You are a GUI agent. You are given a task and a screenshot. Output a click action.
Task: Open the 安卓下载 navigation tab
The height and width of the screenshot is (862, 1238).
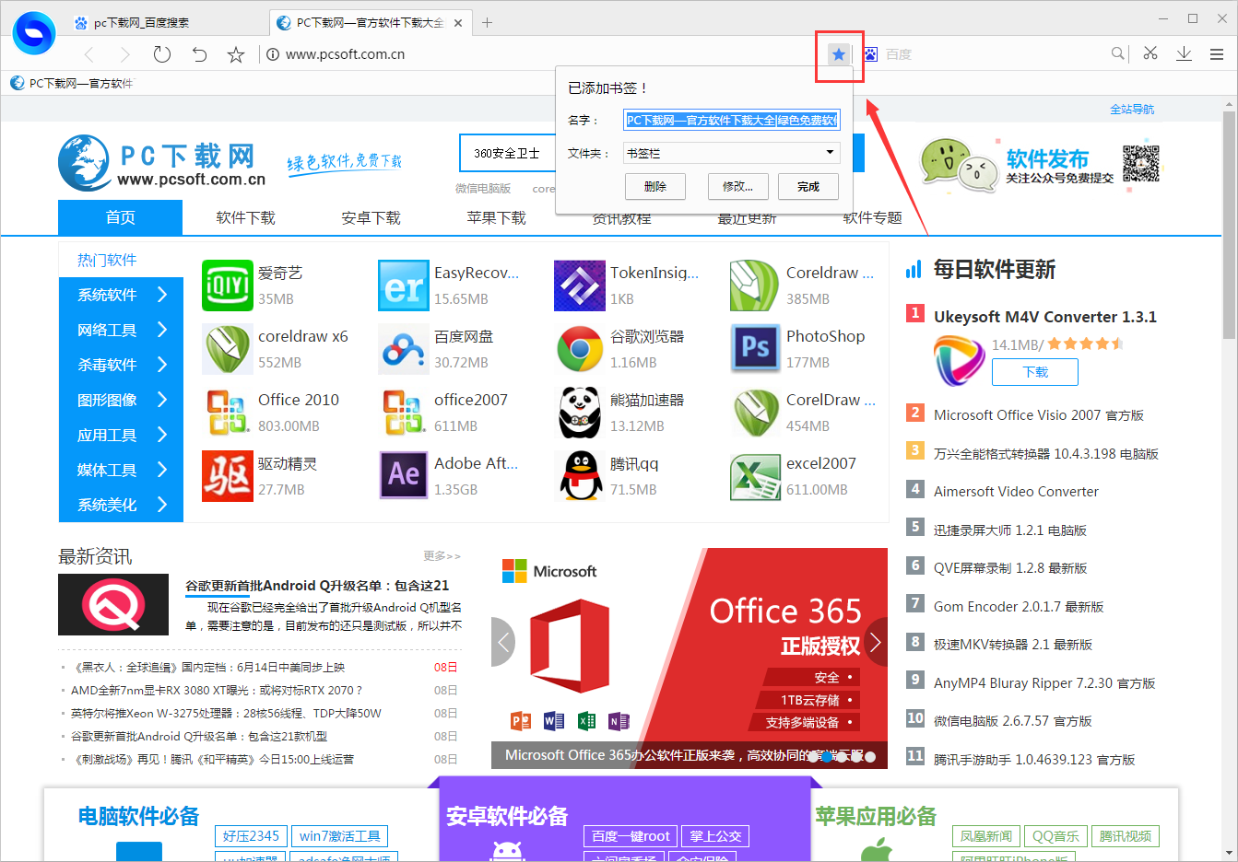click(371, 217)
